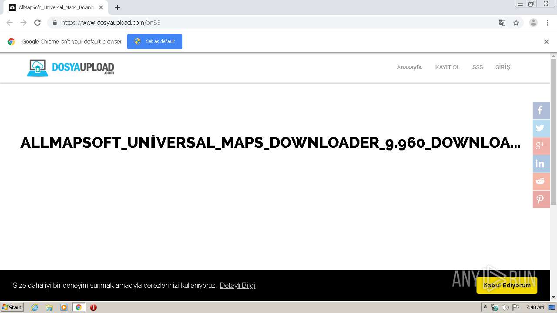The width and height of the screenshot is (557, 313).
Task: View site security lock info
Action: pyautogui.click(x=54, y=23)
